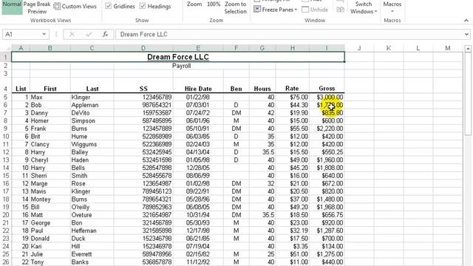The height and width of the screenshot is (266, 473).
Task: Click the Freeze Panes icon
Action: click(x=257, y=10)
